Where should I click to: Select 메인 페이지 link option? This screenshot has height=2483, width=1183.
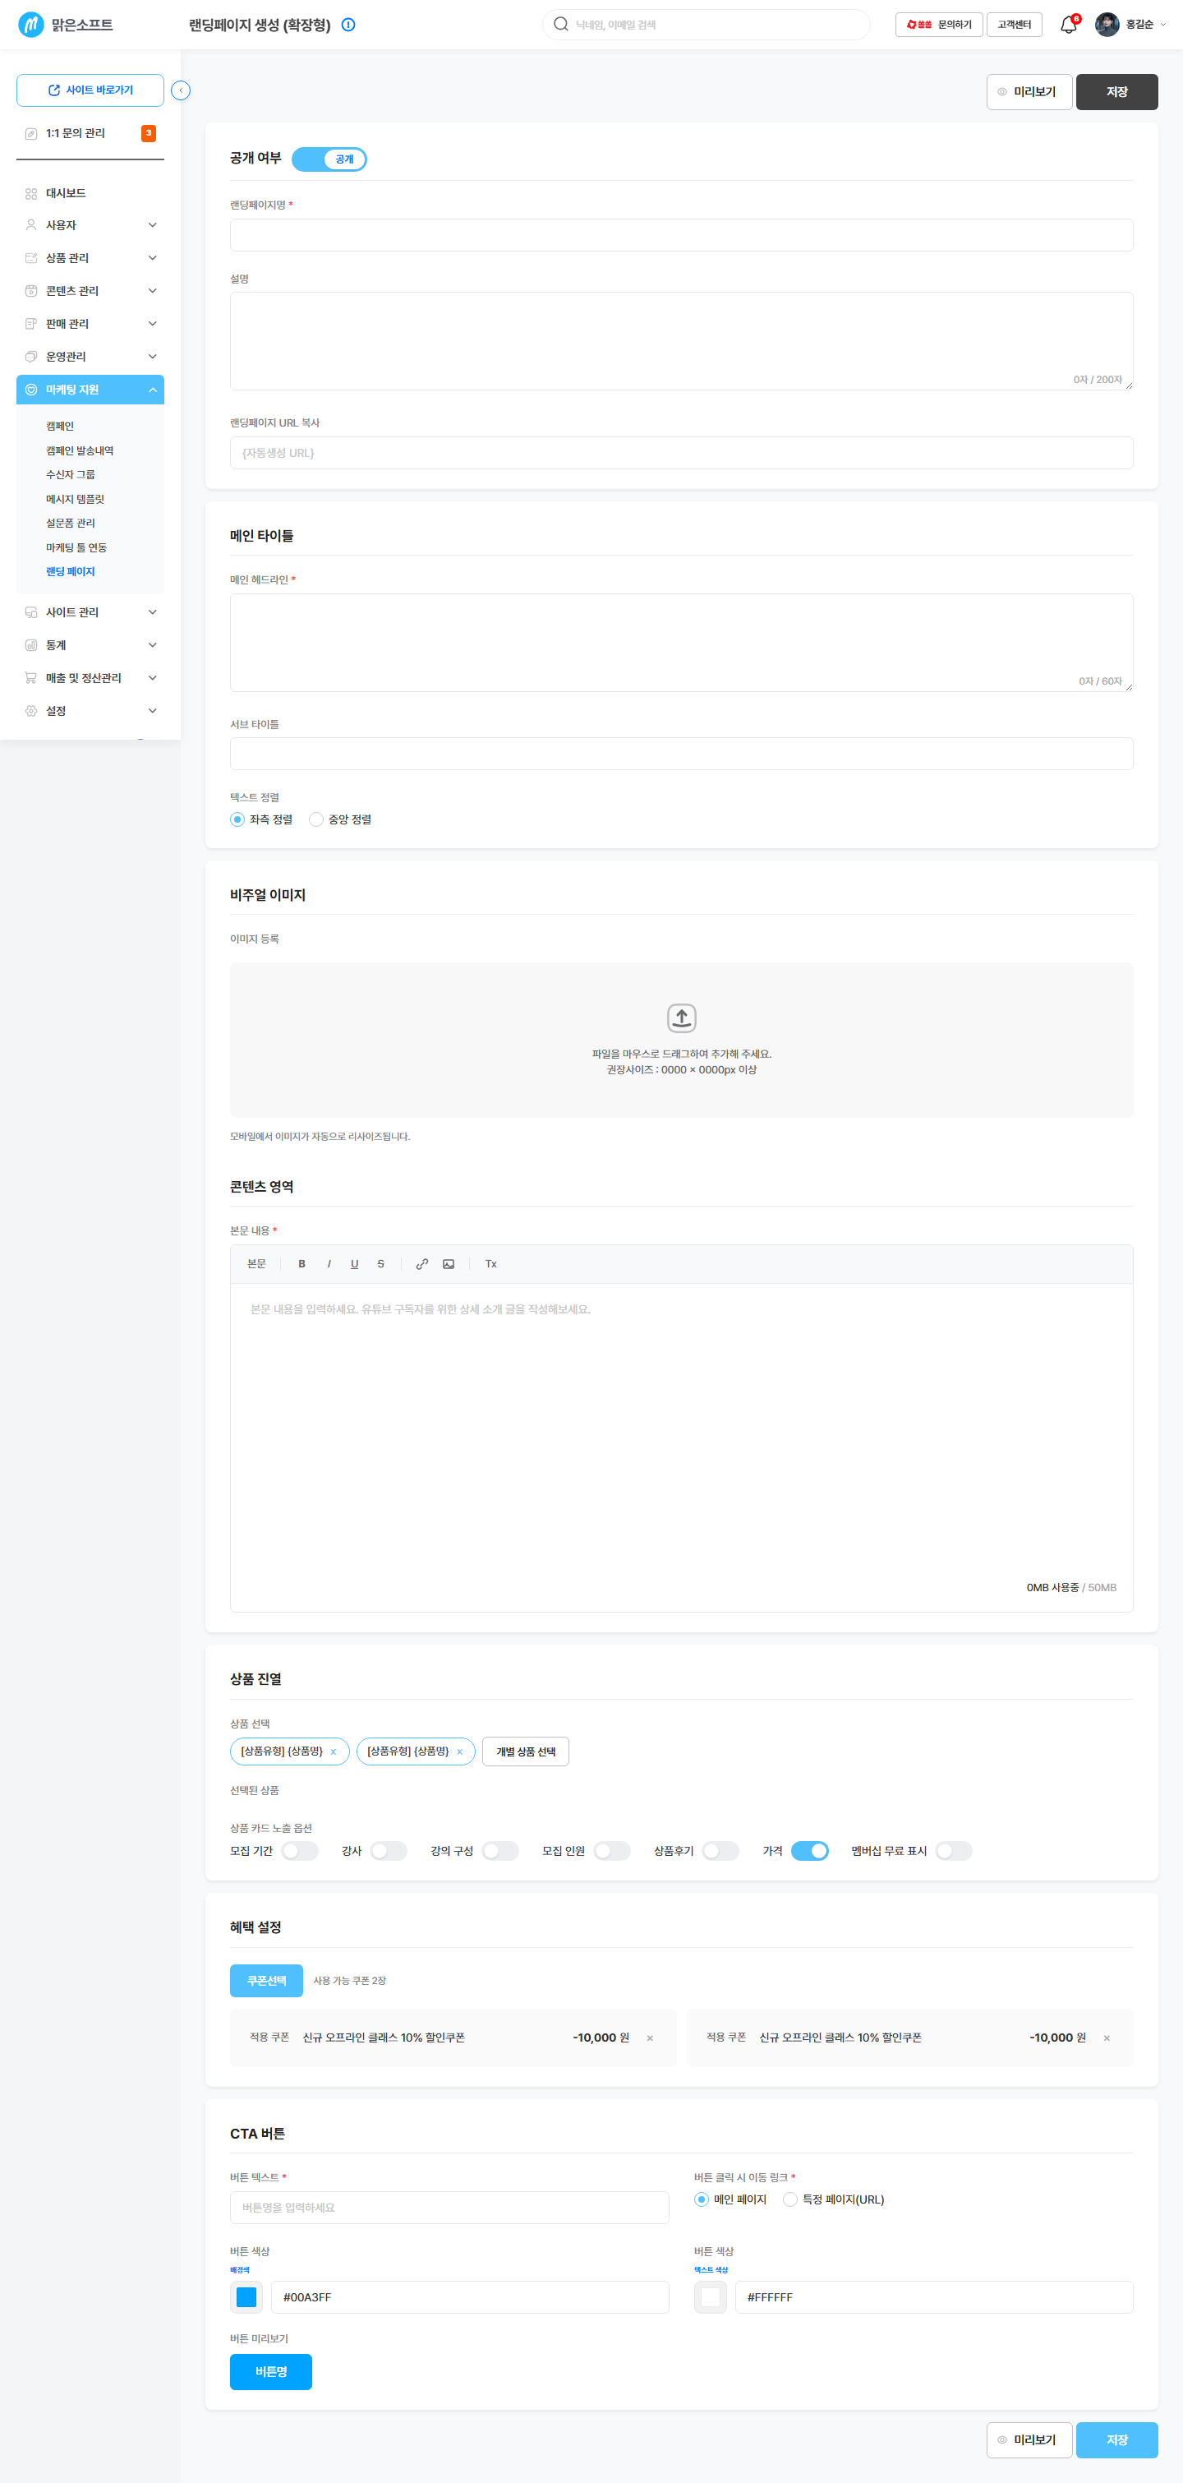click(702, 2199)
